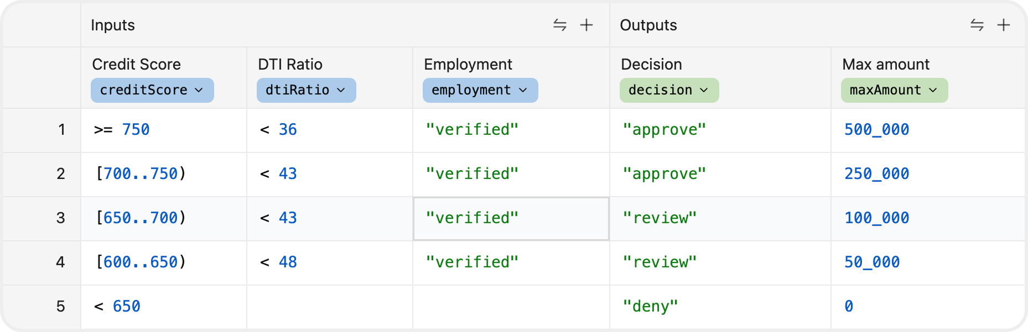
Task: Edit the 50_000 max amount cell
Action: 928,262
